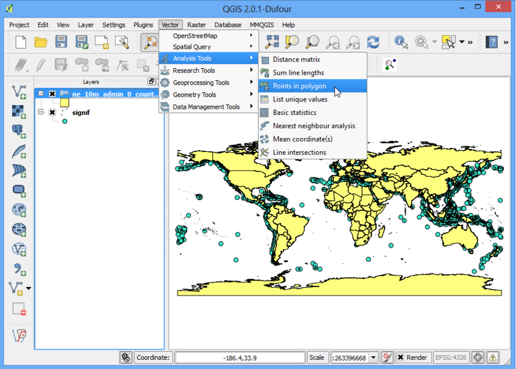Expand OpenStreetMap submenu
516x369 pixels.
(209, 35)
